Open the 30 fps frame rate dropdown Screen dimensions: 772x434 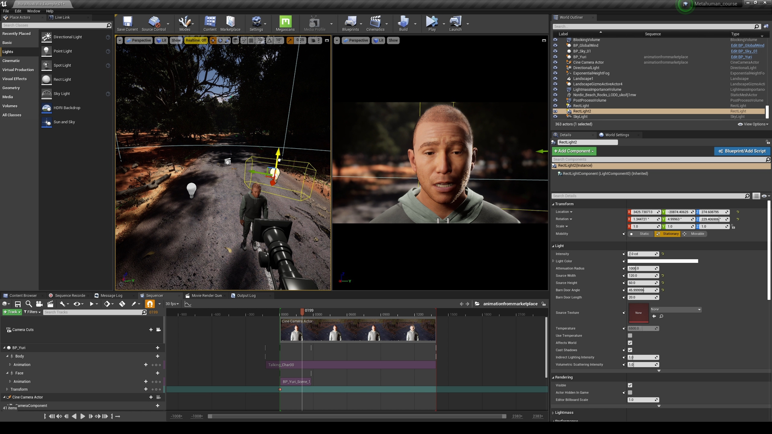tap(172, 304)
